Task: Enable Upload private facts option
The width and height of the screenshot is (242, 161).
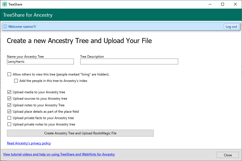Action: 9,118
